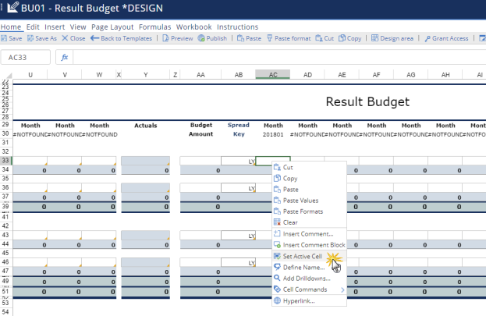The height and width of the screenshot is (316, 486).
Task: Click the Result Budget title text
Action: tap(367, 101)
